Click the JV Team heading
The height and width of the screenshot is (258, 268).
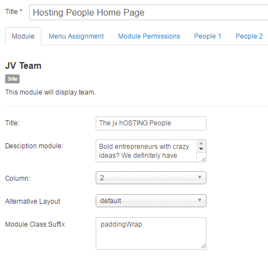tap(23, 66)
